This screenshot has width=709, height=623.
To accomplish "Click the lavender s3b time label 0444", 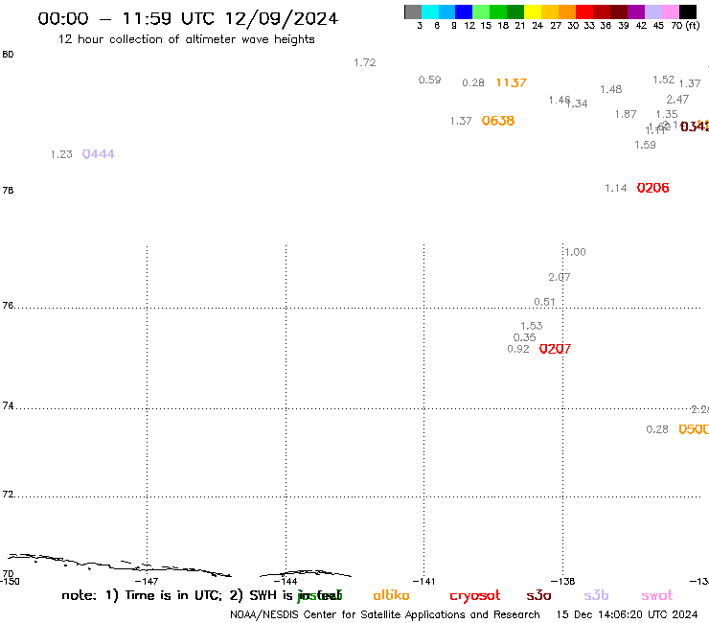I will pyautogui.click(x=98, y=154).
